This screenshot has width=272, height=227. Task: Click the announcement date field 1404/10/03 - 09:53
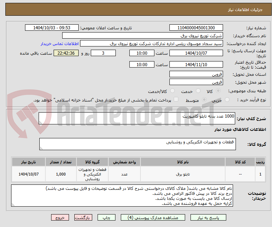point(52,28)
